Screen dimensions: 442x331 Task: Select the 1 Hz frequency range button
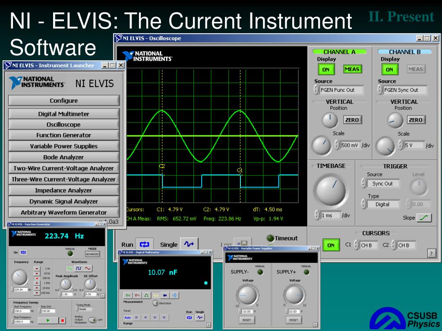[x=37, y=269]
